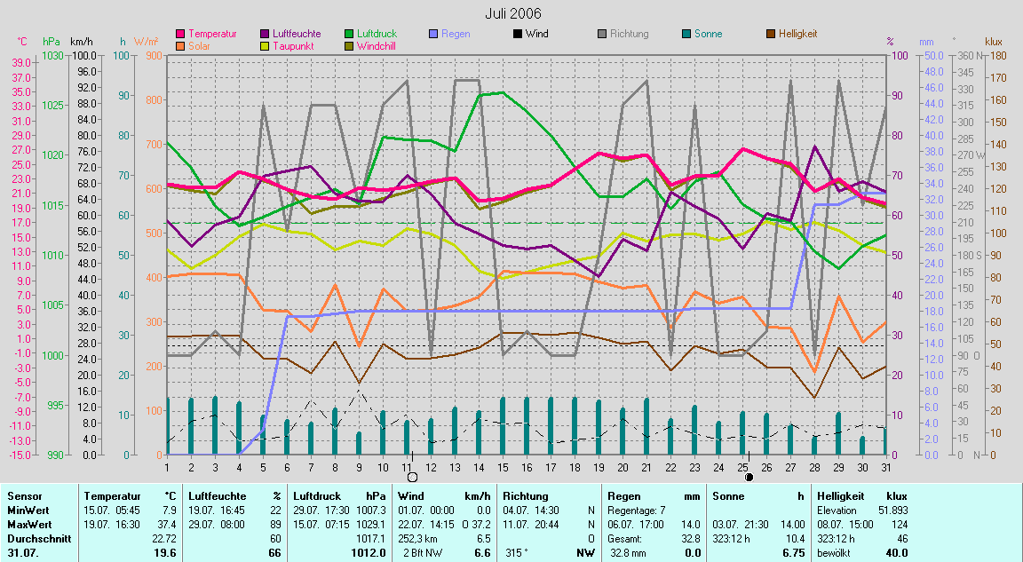Click the Sensor header in the data table
The height and width of the screenshot is (562, 1023).
click(23, 496)
